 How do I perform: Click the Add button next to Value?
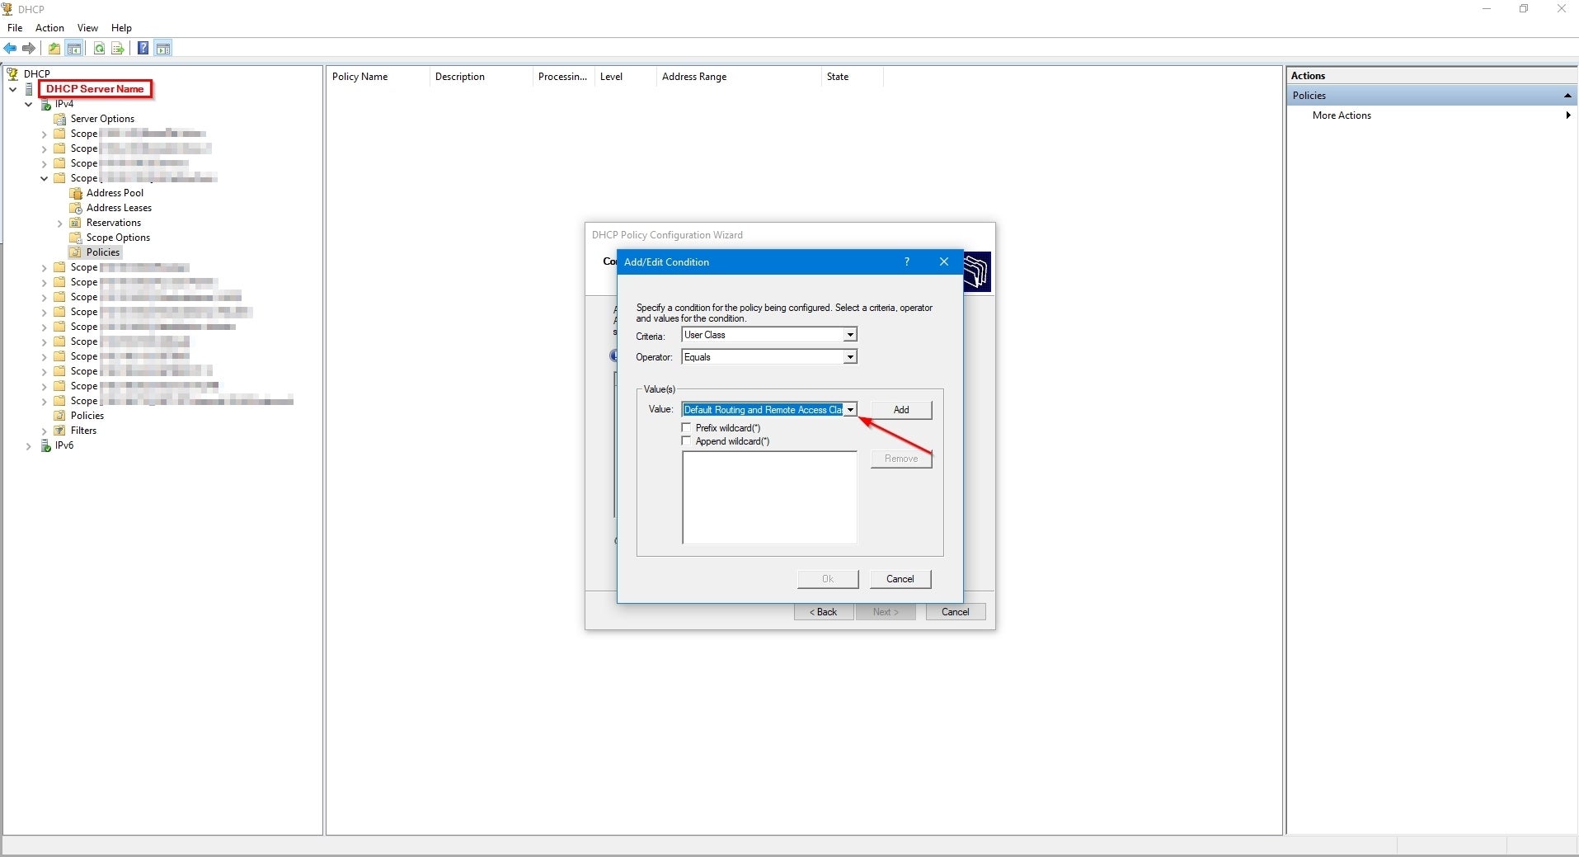901,410
